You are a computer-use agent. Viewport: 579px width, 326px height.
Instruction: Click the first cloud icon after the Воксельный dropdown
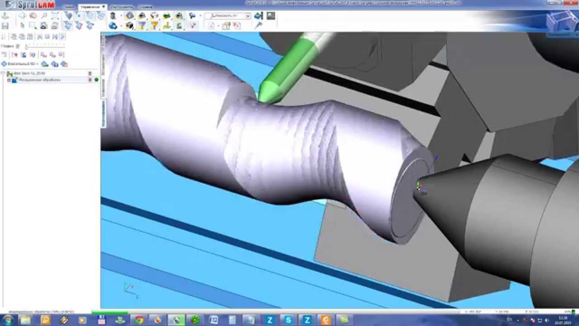tap(45, 64)
